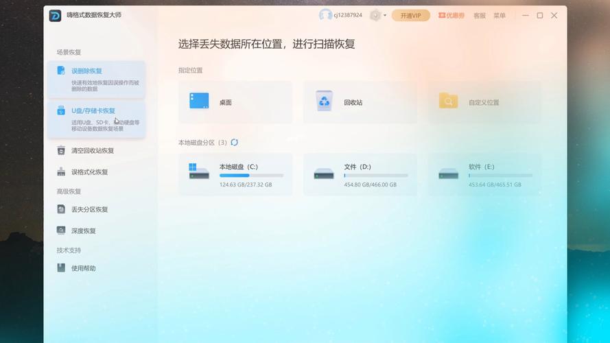Open the user avatar for cj12387924
Viewport: 610px width, 343px height.
click(x=325, y=15)
